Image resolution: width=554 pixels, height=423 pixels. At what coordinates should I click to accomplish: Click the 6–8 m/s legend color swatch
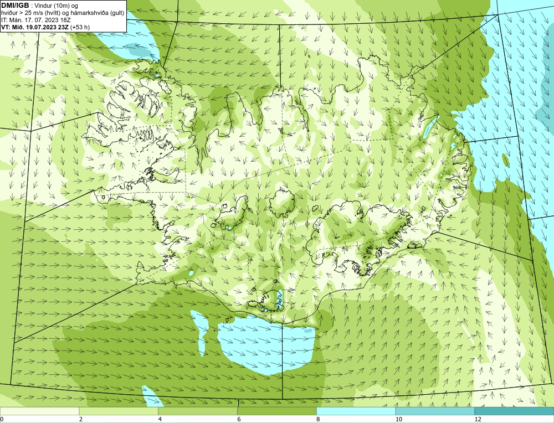coord(276,411)
